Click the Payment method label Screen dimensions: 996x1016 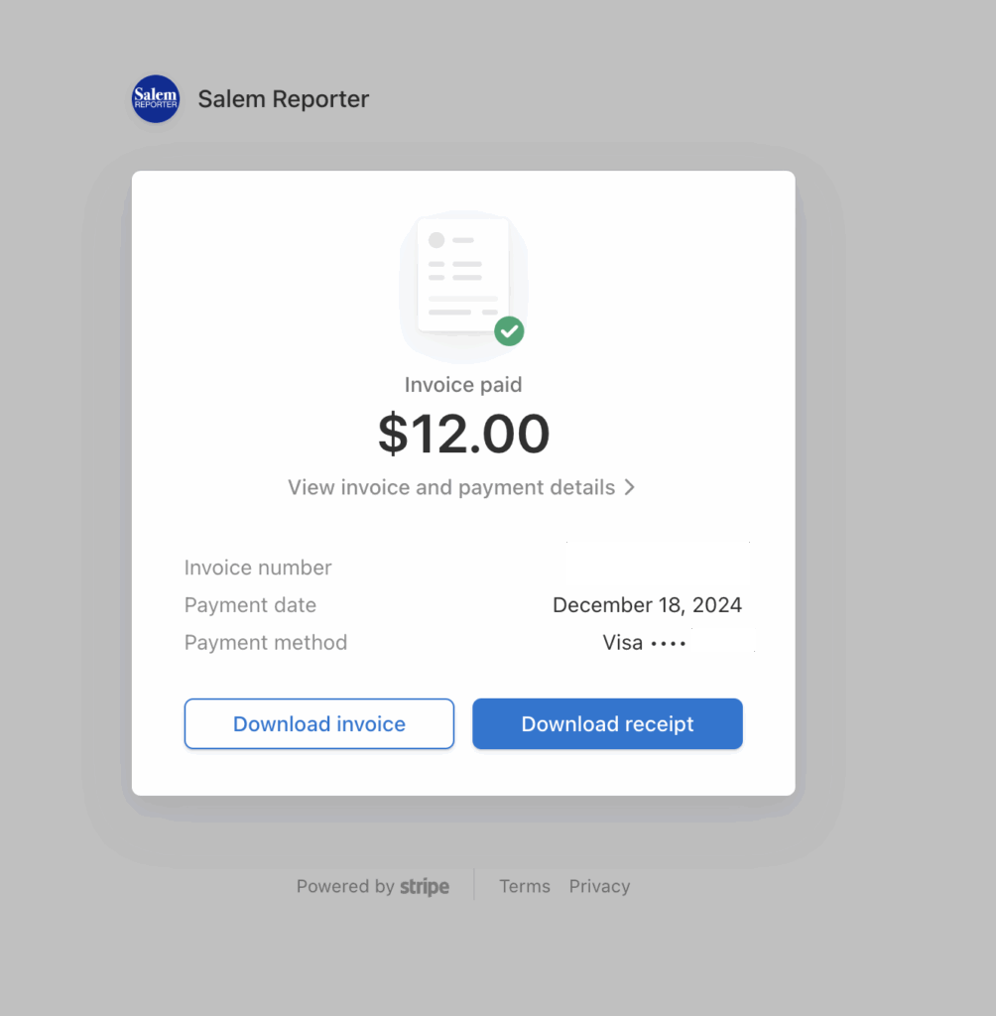266,643
